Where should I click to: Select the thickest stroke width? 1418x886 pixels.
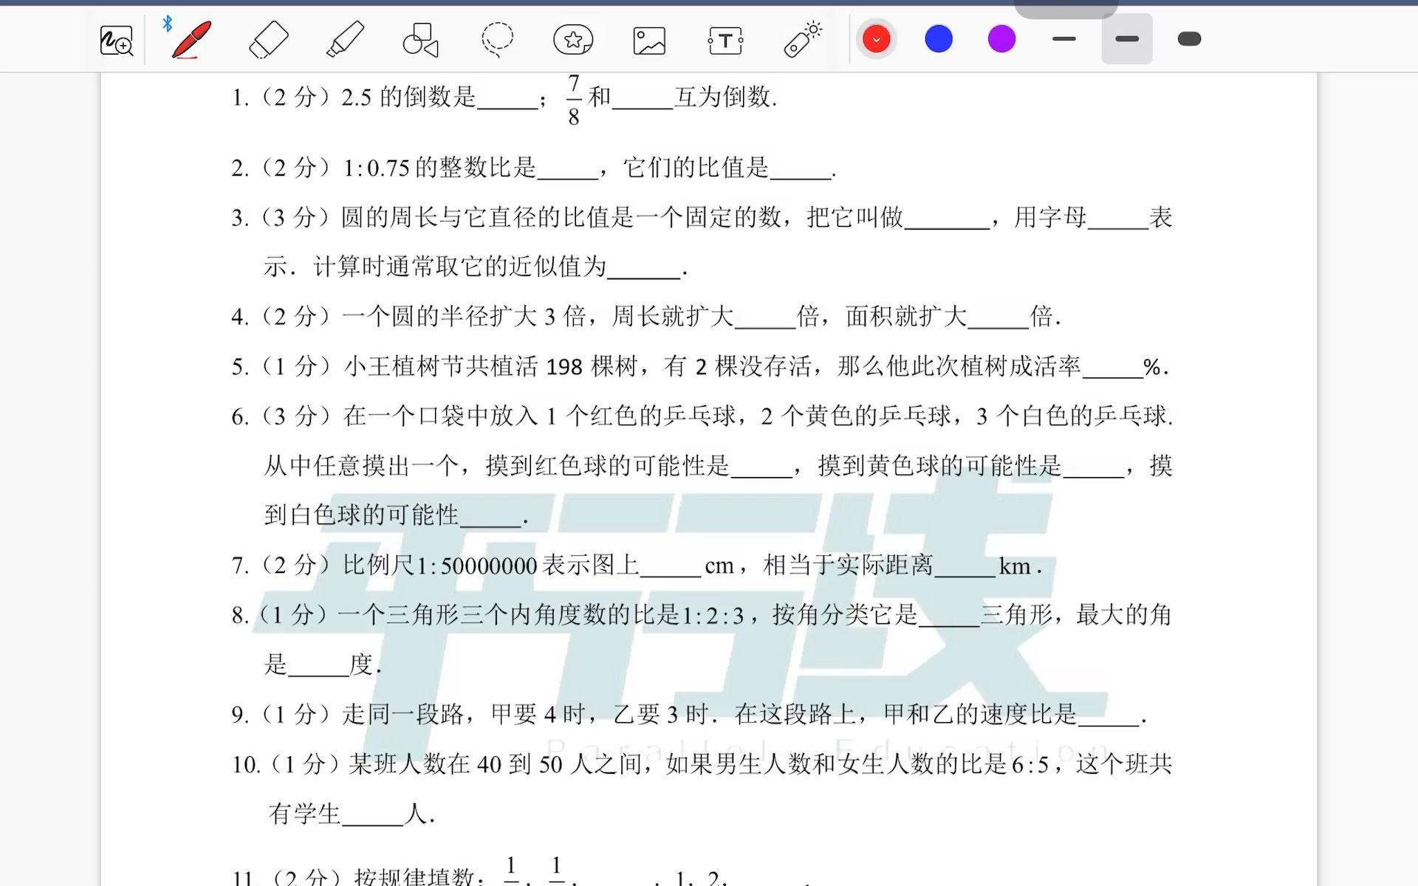click(x=1189, y=38)
